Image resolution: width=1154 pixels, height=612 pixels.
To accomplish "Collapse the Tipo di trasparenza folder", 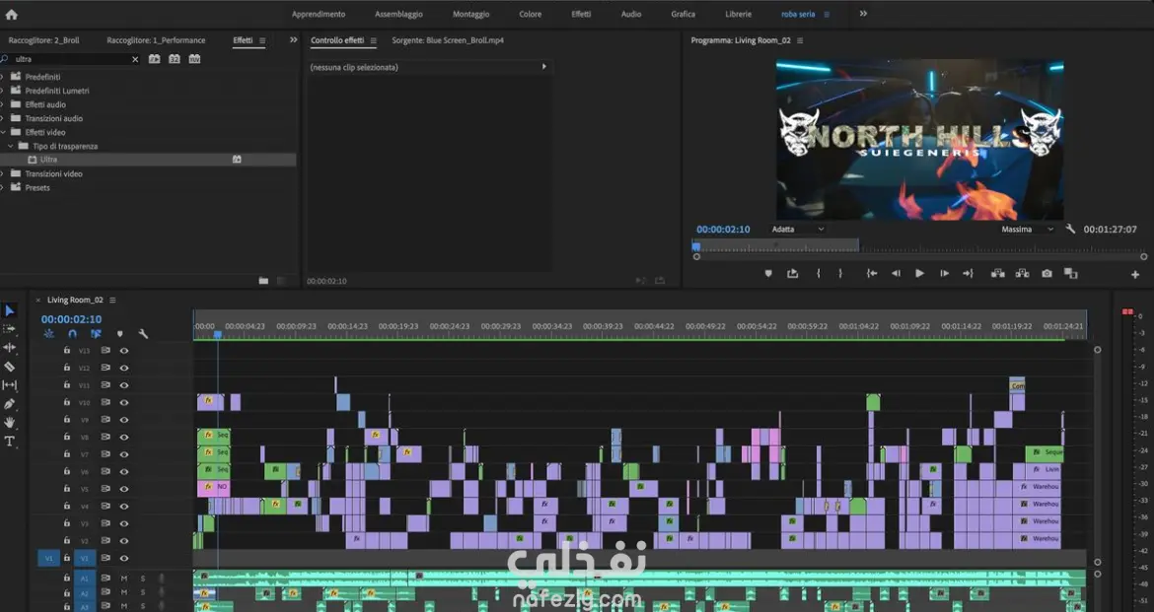I will pos(10,147).
